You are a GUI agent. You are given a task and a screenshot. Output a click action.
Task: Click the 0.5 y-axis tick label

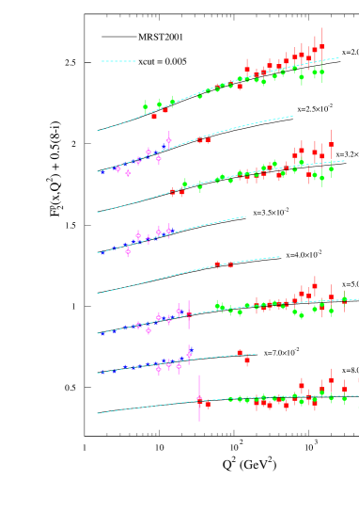tap(70, 388)
